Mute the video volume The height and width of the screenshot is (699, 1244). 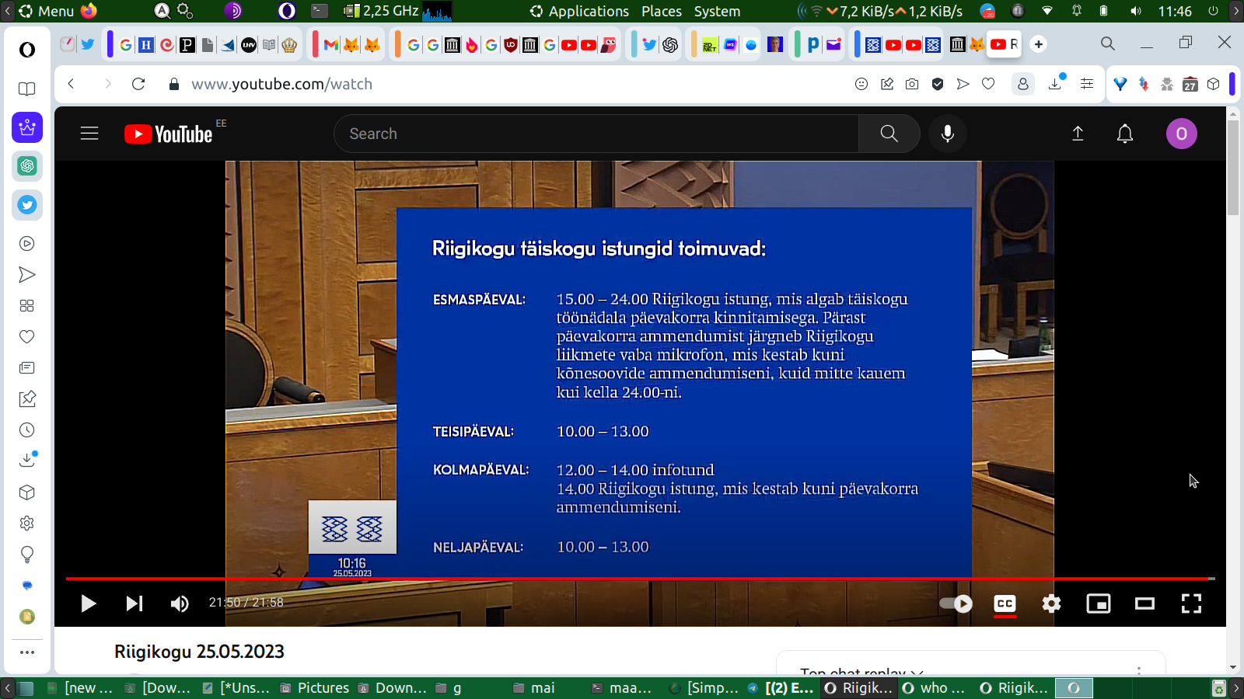(x=180, y=603)
